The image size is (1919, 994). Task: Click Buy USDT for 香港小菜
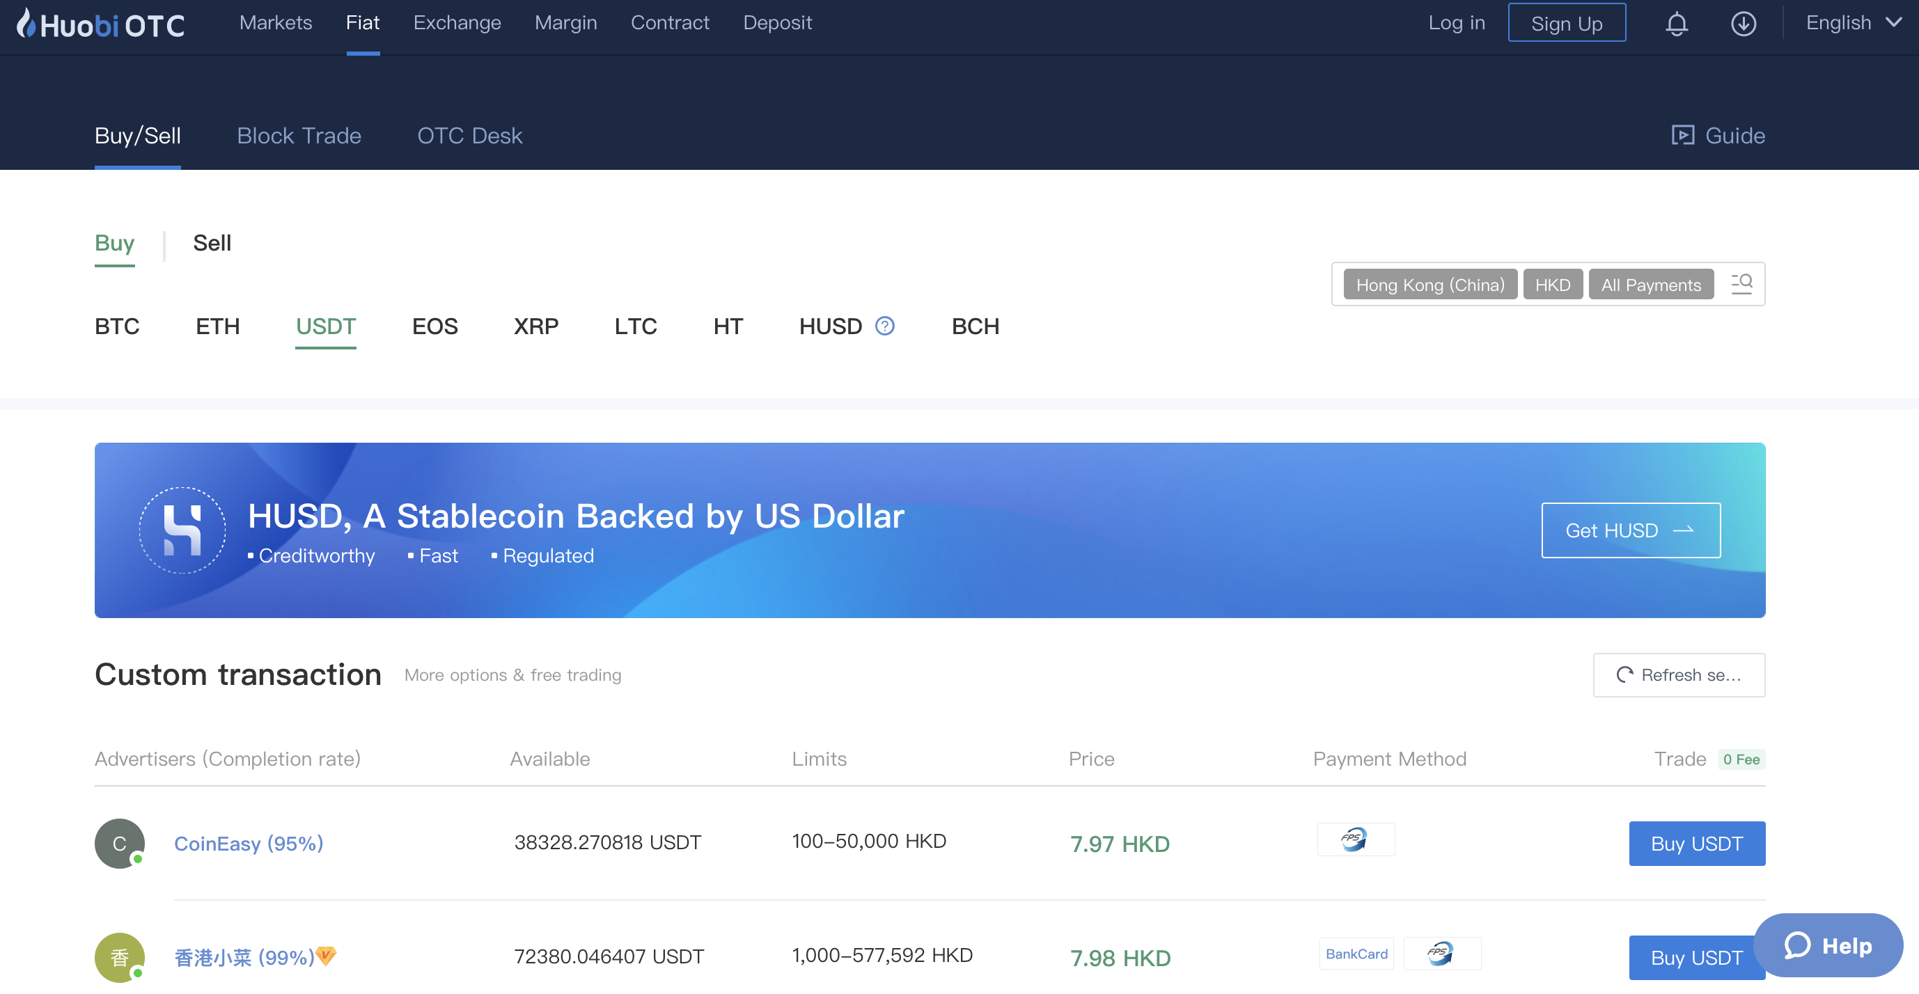[1696, 957]
